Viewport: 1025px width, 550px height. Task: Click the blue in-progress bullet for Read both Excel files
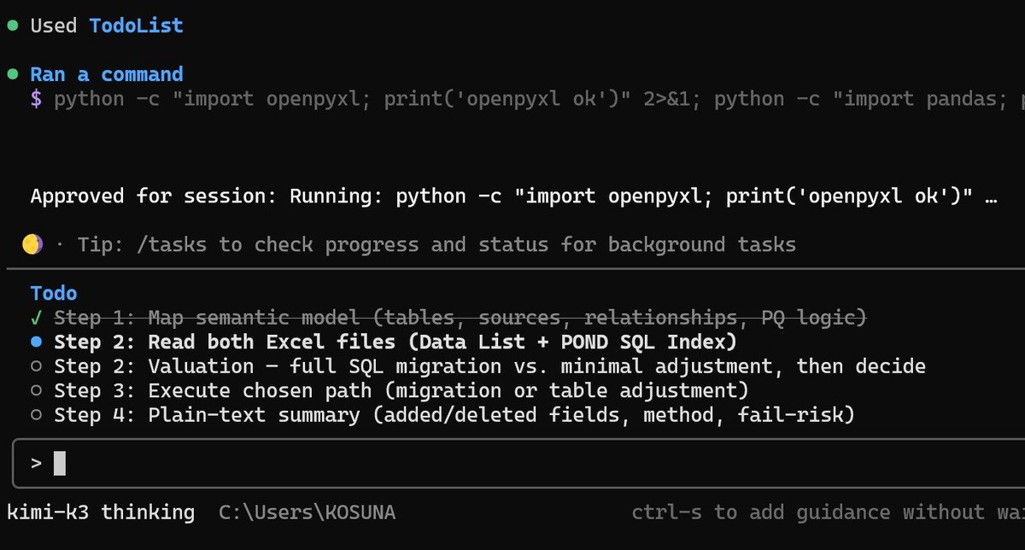click(x=36, y=342)
